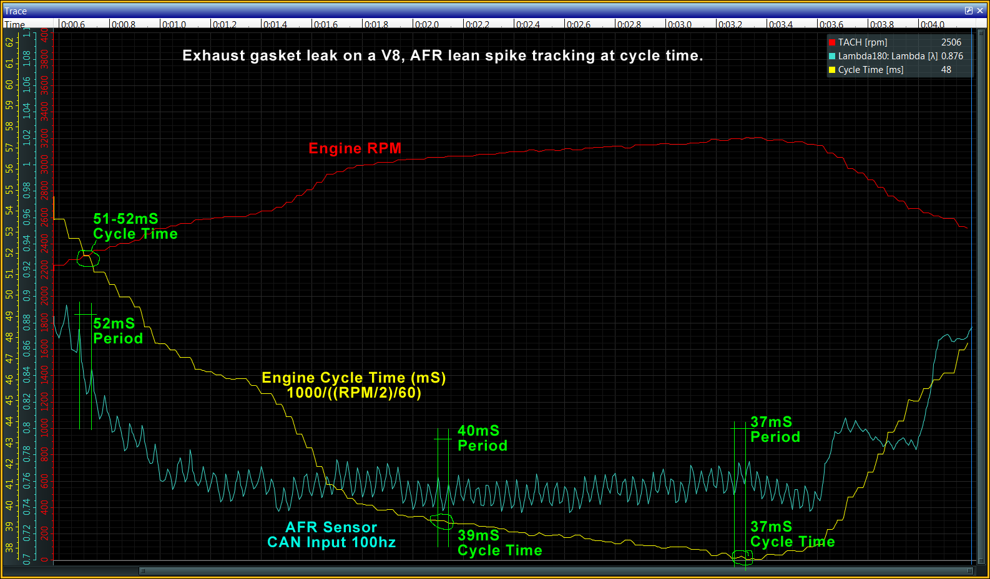Click the yellow Cycle Time legend swatch
Screen dimensions: 990x579
831,70
